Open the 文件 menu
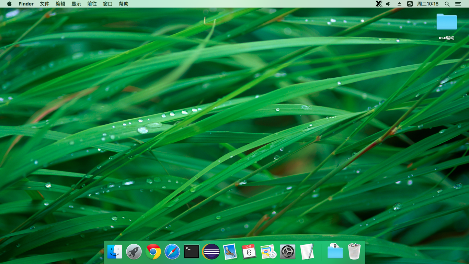469x264 pixels. pyautogui.click(x=45, y=4)
